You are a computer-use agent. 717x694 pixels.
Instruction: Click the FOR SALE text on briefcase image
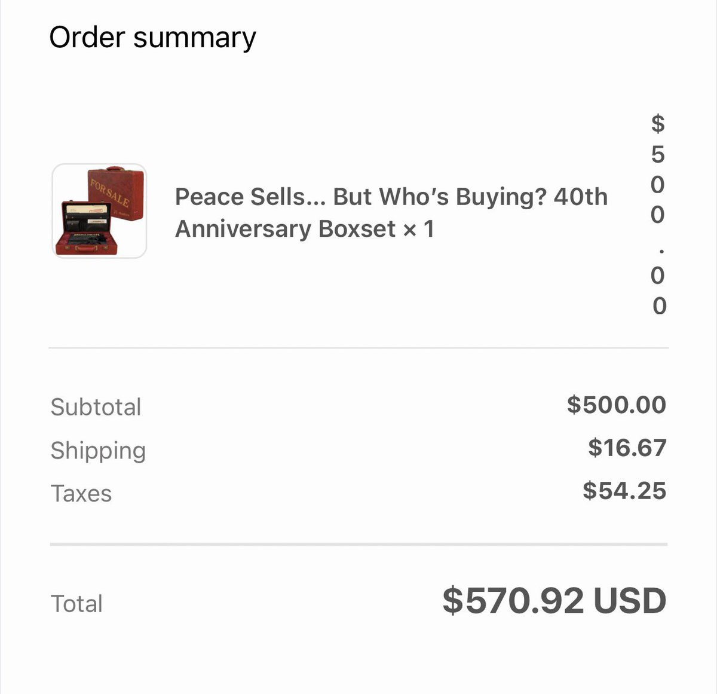[110, 191]
